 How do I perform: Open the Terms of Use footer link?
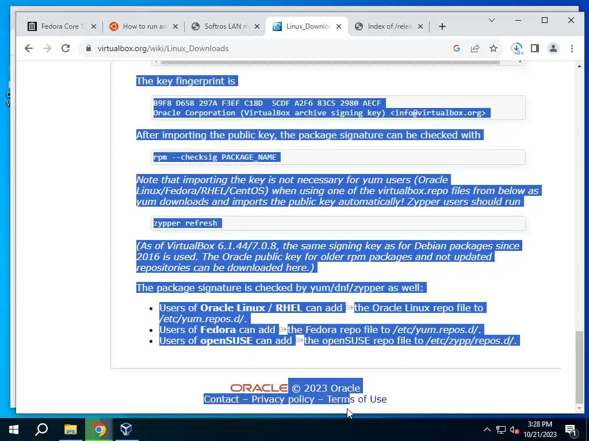click(x=357, y=399)
